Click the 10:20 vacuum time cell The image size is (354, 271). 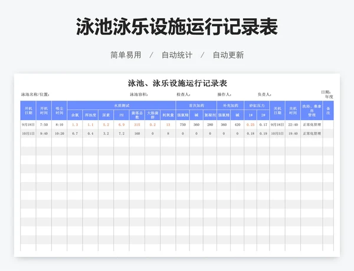click(60, 134)
